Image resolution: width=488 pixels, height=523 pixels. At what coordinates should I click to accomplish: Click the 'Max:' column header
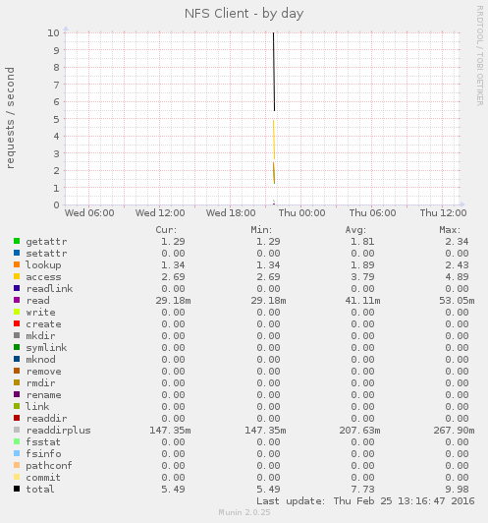coord(450,230)
